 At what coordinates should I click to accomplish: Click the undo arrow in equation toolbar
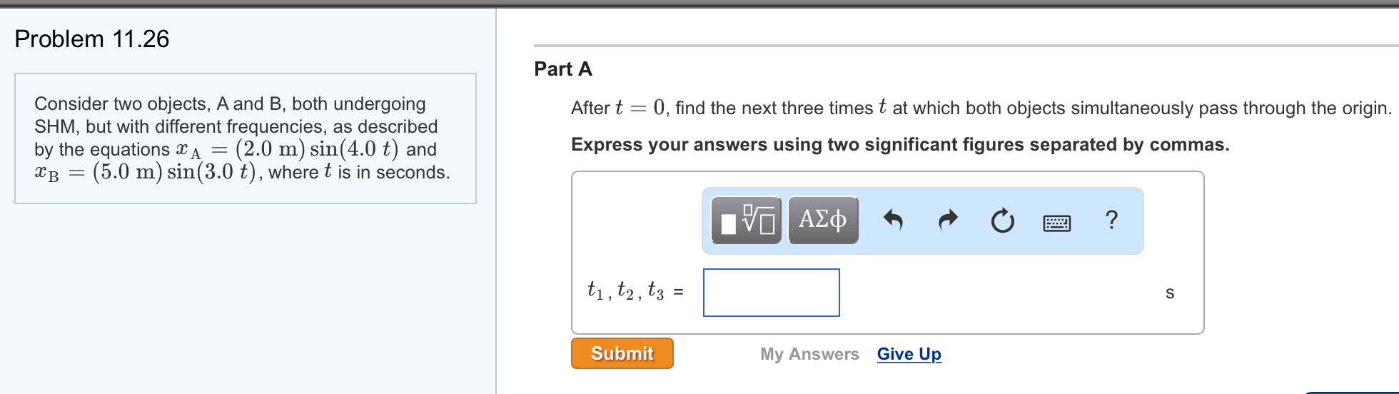point(893,221)
